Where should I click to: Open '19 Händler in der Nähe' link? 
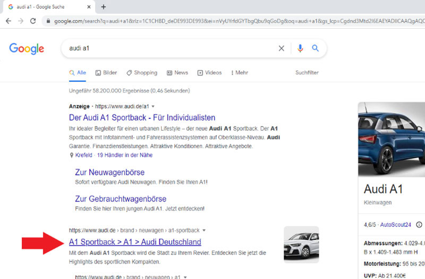click(x=125, y=155)
